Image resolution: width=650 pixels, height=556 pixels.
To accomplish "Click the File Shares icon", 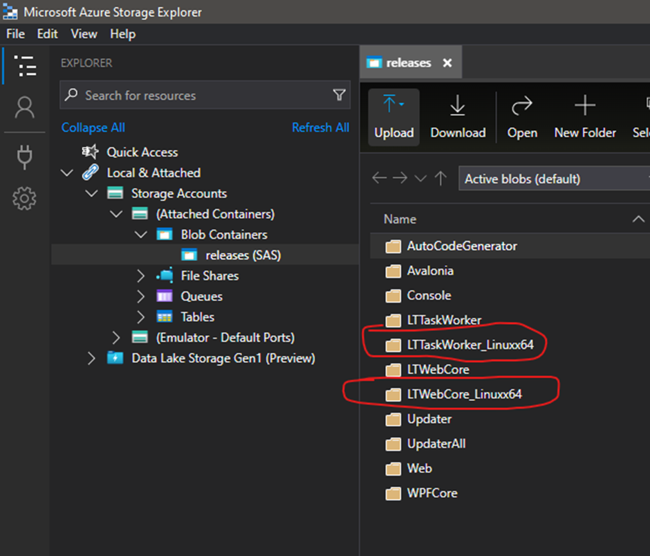I will pos(165,276).
